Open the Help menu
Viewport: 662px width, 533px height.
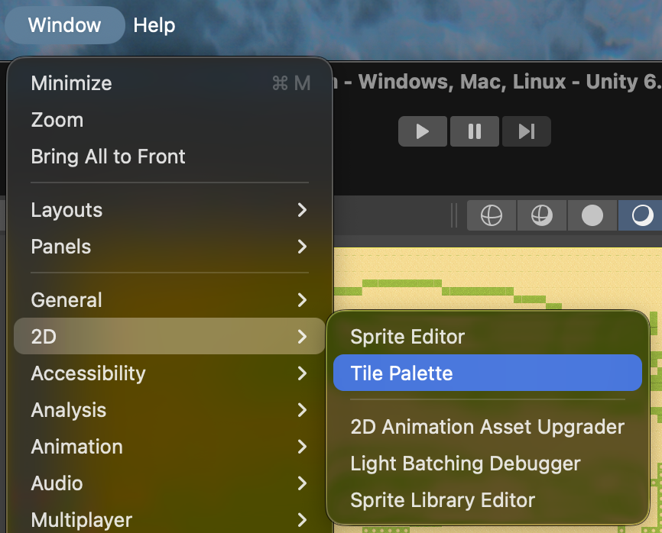coord(154,25)
